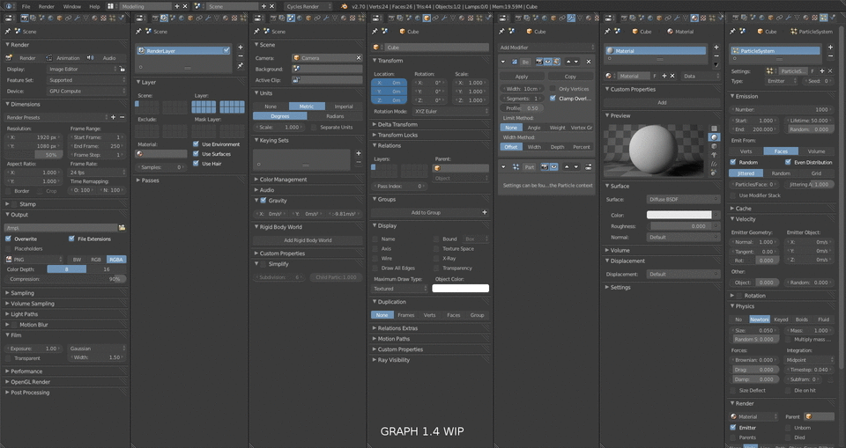This screenshot has width=846, height=448.
Task: Toggle Bevel modifier viewport visibility eye icon
Action: tap(547, 62)
